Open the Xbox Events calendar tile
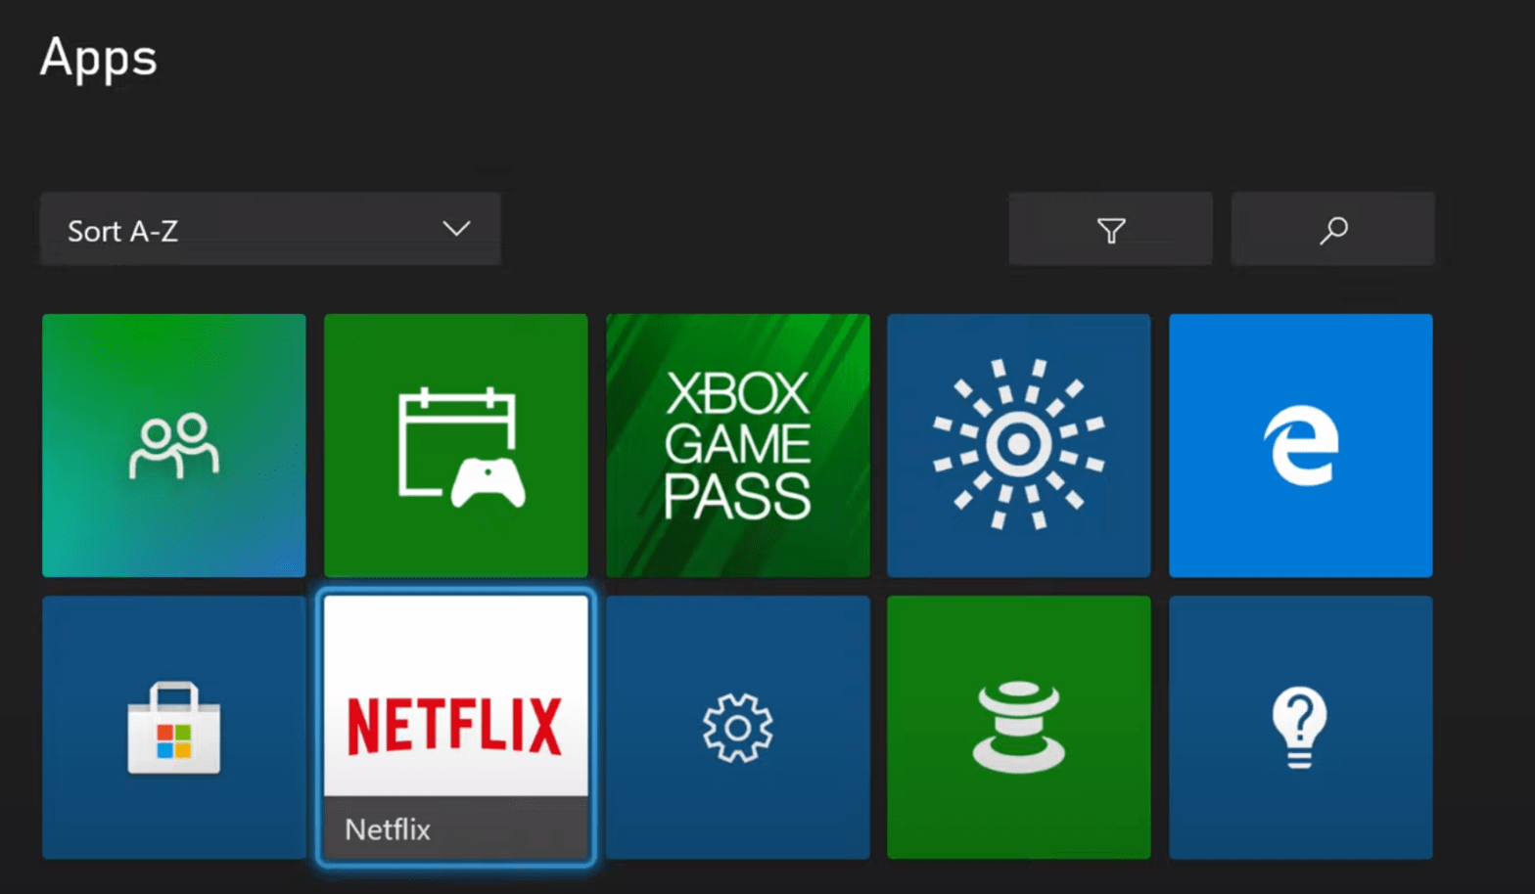Image resolution: width=1535 pixels, height=894 pixels. [456, 445]
